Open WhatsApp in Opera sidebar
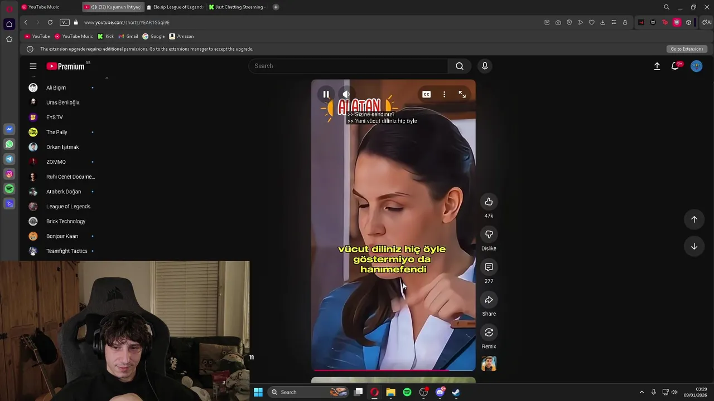714x401 pixels. (9, 144)
